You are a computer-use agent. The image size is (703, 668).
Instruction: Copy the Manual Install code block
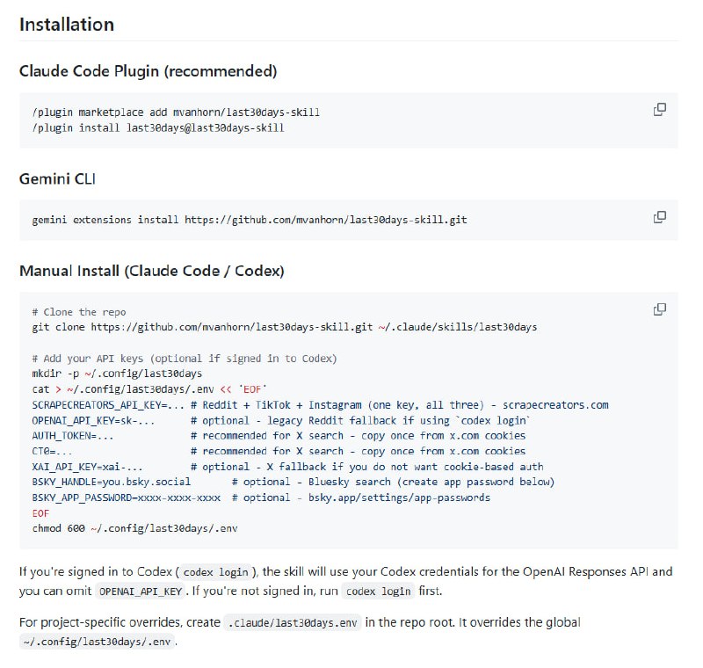(x=659, y=310)
